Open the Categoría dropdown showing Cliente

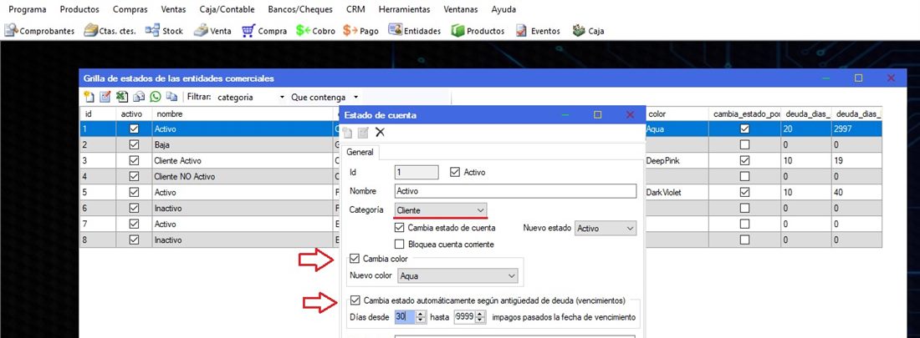pyautogui.click(x=441, y=209)
